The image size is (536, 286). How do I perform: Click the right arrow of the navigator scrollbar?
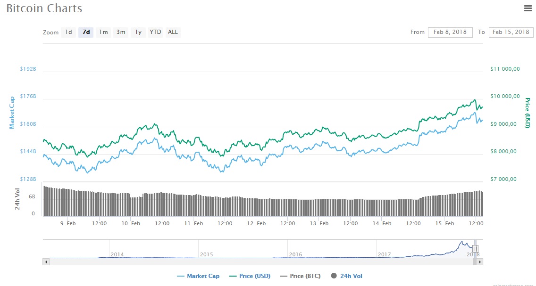(x=480, y=261)
